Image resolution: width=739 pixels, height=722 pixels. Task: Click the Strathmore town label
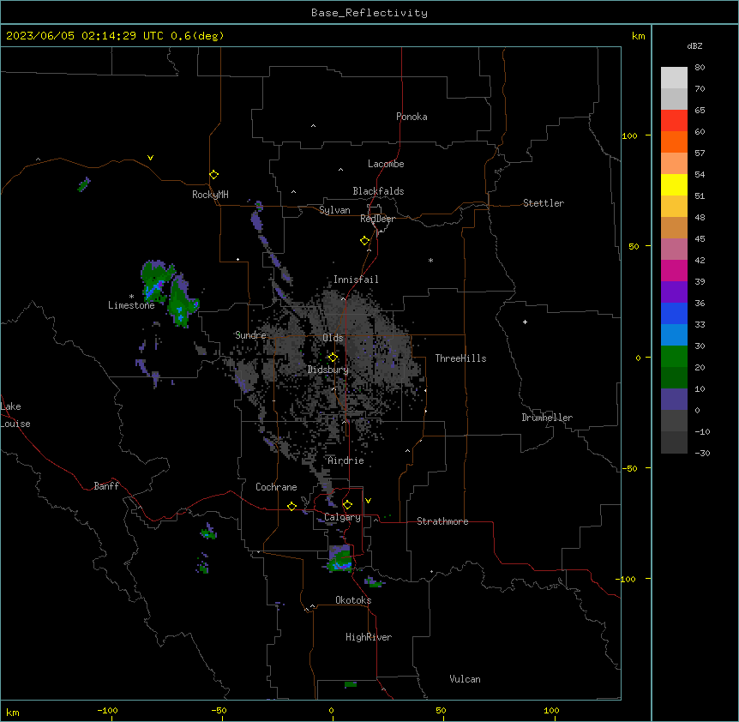(442, 521)
